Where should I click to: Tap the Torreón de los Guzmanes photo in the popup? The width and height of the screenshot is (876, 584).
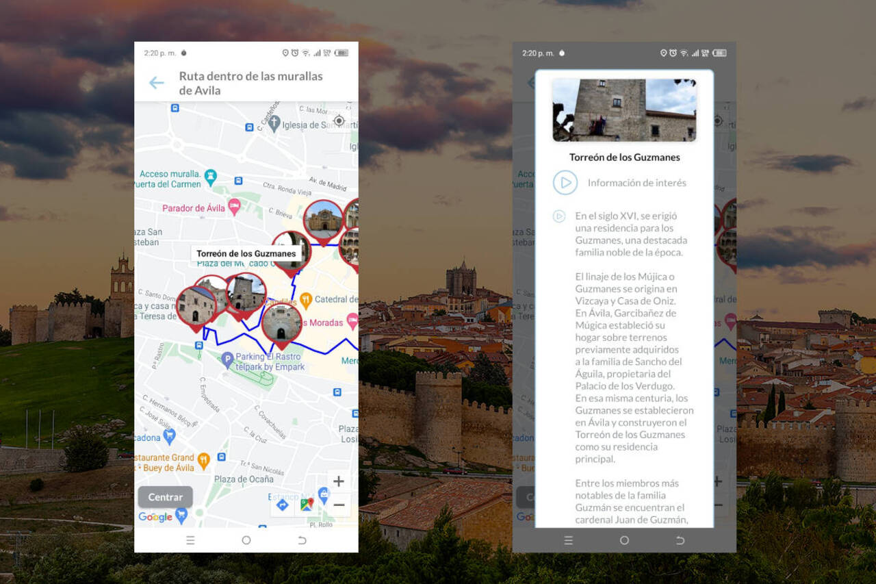pos(623,110)
